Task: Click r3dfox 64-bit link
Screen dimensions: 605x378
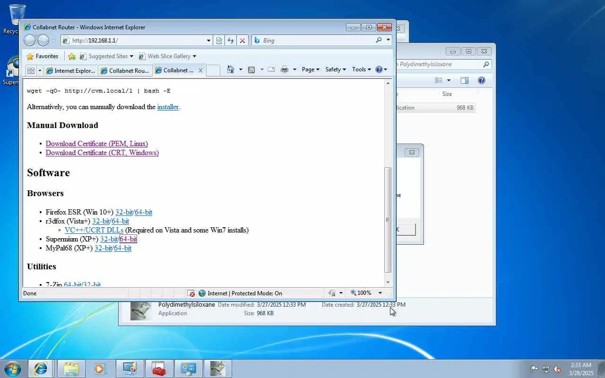Action: (x=121, y=221)
